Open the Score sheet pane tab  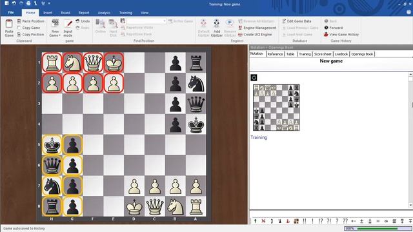(323, 54)
